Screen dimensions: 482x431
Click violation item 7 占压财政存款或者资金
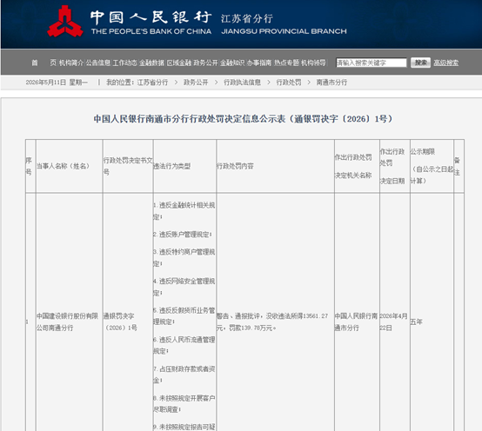tap(184, 375)
